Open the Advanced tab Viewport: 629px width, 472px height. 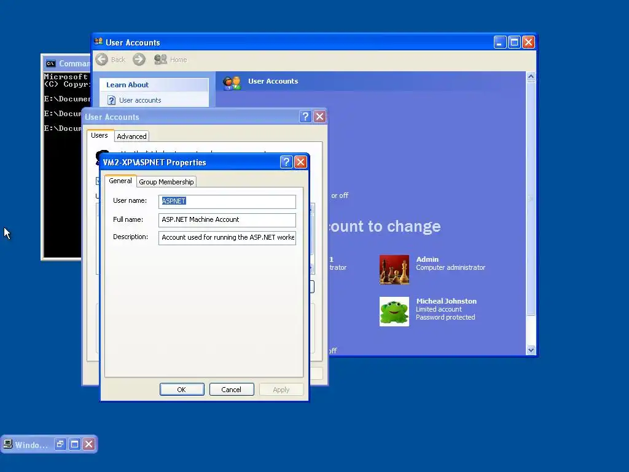[131, 136]
